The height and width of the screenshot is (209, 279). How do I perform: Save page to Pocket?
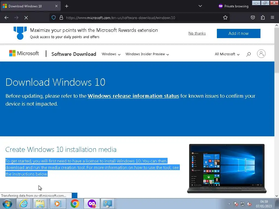pyautogui.click(x=253, y=17)
